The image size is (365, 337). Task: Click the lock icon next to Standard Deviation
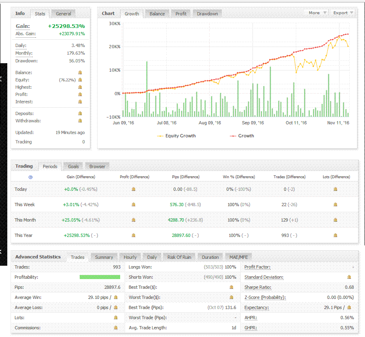pyautogui.click(x=349, y=277)
